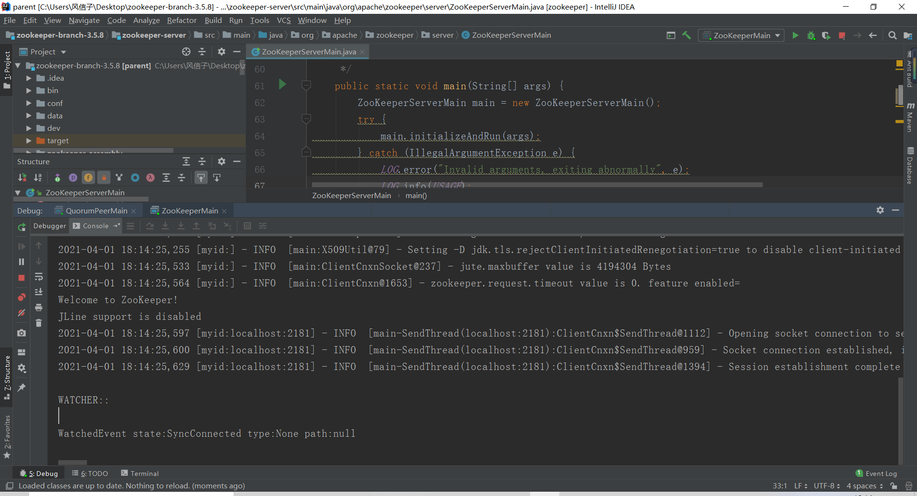The height and width of the screenshot is (496, 917).
Task: Expand the bin folder
Action: (x=29, y=90)
